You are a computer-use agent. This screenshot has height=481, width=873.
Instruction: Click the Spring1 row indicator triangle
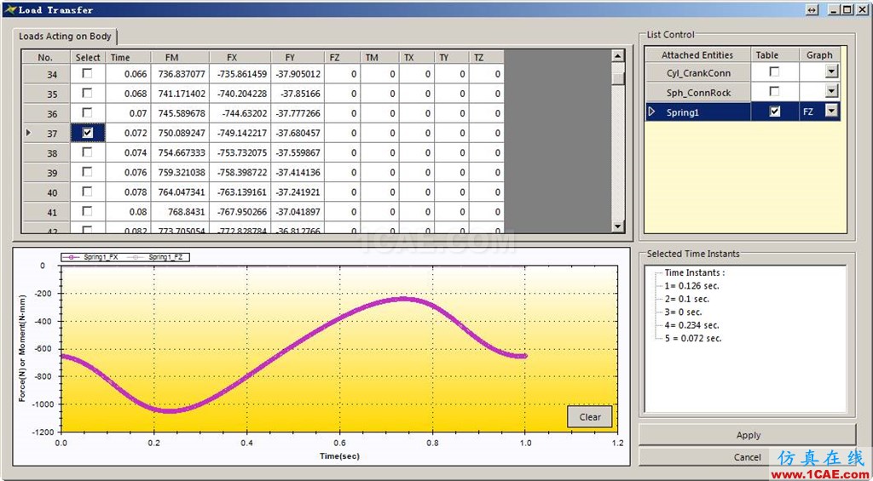pos(652,112)
